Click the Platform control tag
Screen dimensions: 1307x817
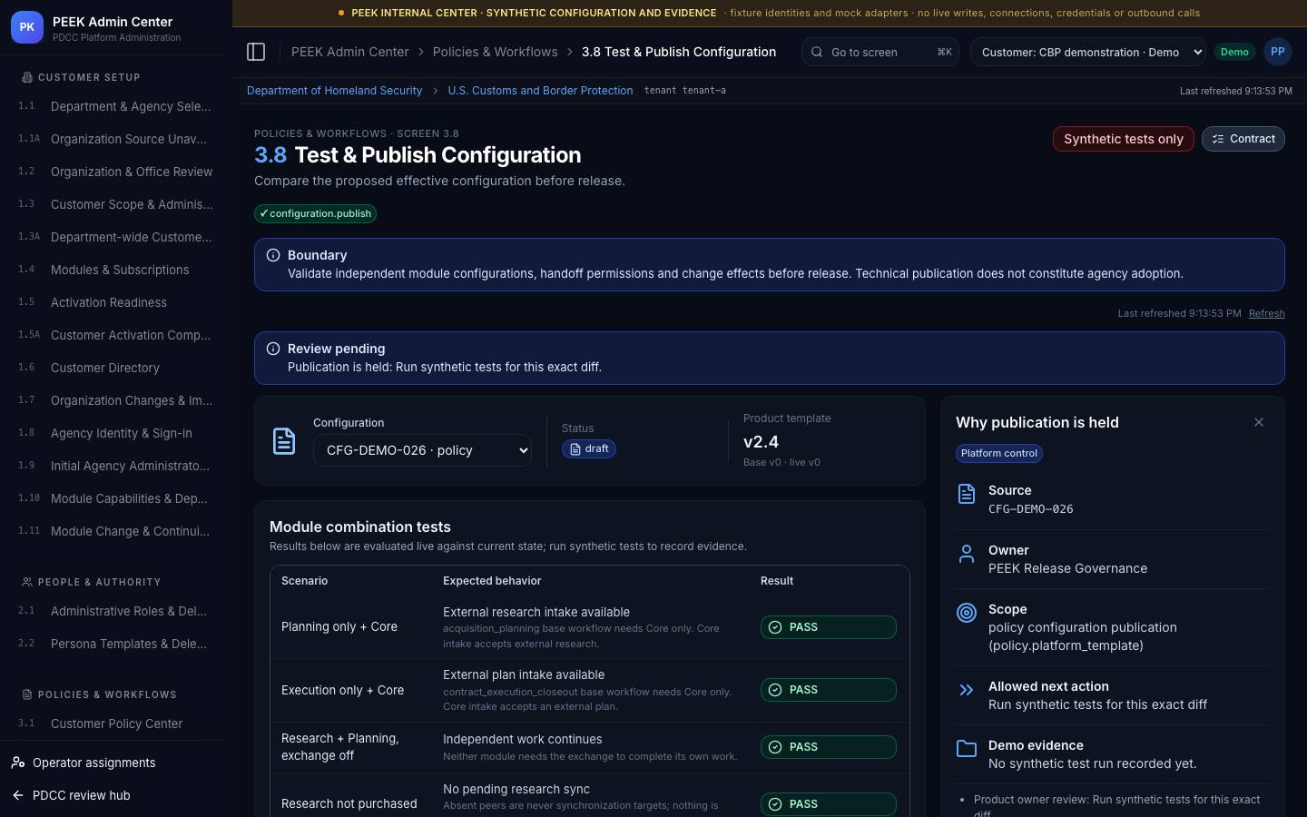[999, 453]
